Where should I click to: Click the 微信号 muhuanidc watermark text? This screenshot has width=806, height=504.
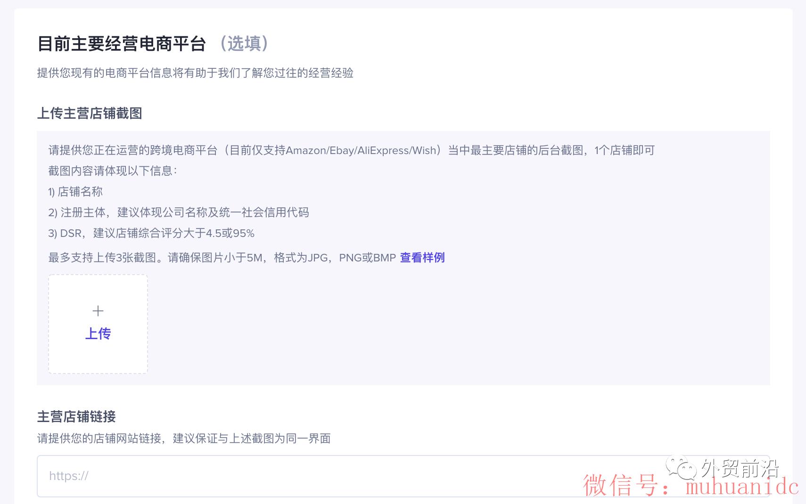tap(691, 486)
